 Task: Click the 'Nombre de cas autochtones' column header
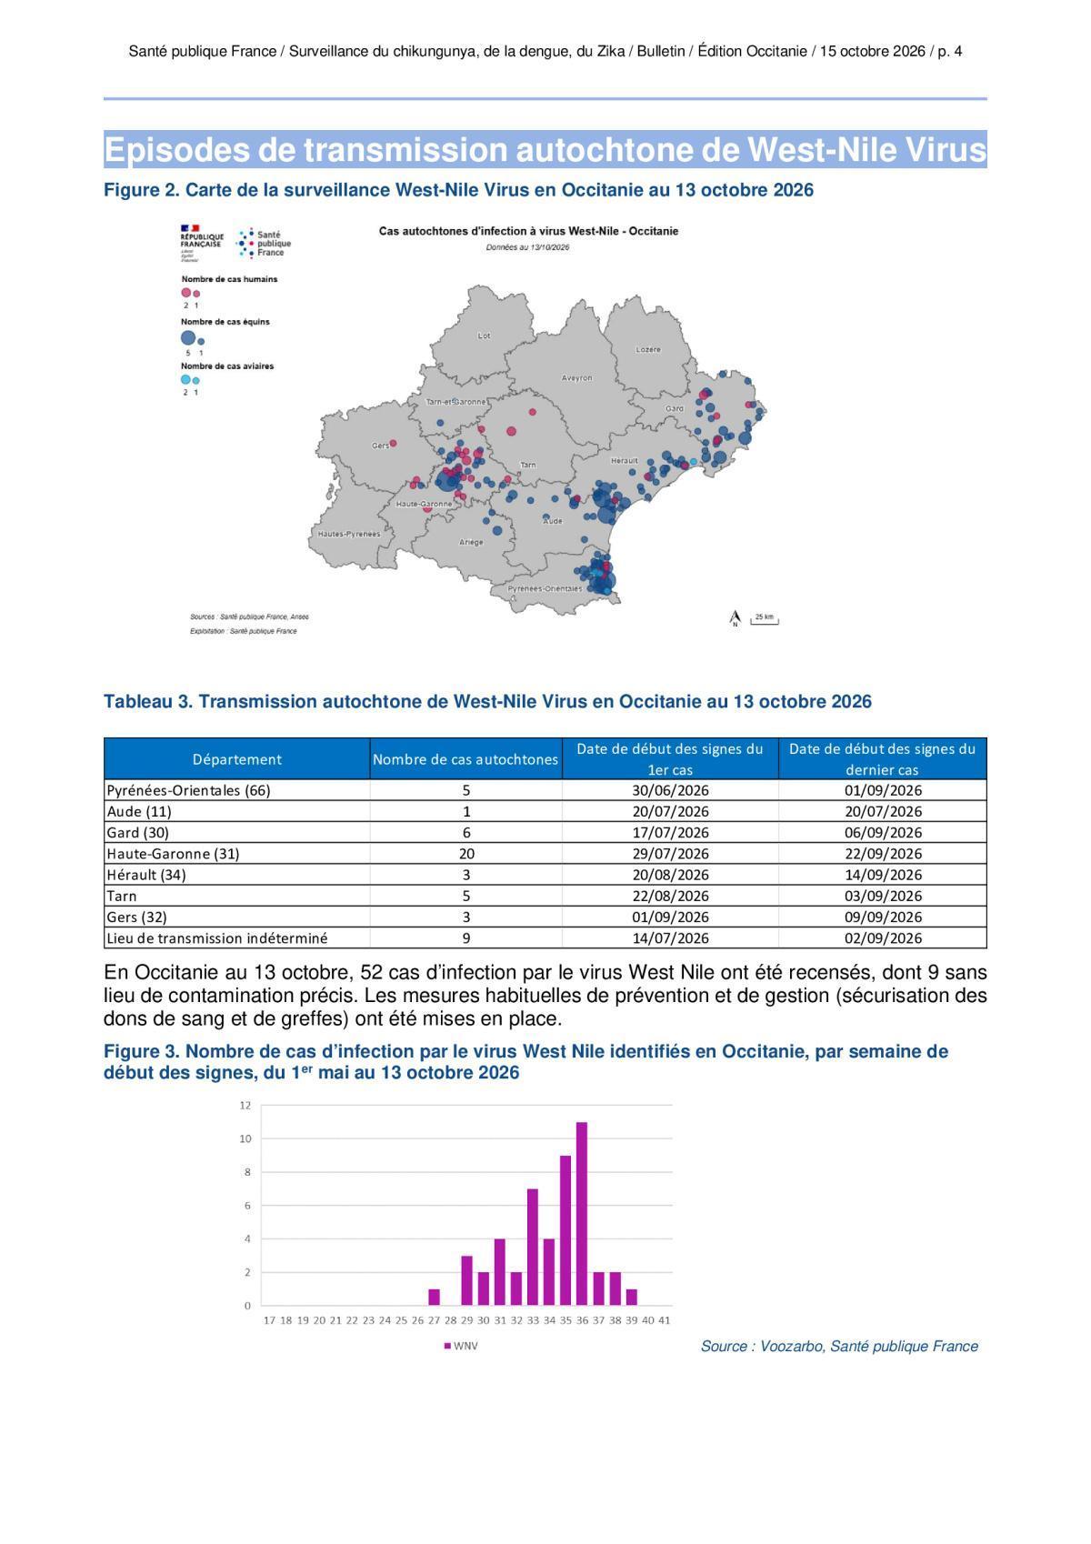[465, 759]
